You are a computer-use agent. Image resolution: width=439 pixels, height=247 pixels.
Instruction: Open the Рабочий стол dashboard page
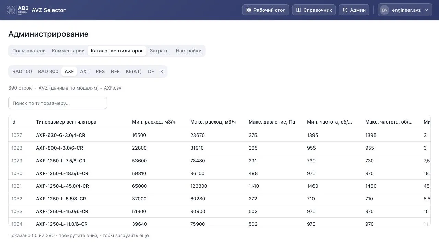(266, 10)
